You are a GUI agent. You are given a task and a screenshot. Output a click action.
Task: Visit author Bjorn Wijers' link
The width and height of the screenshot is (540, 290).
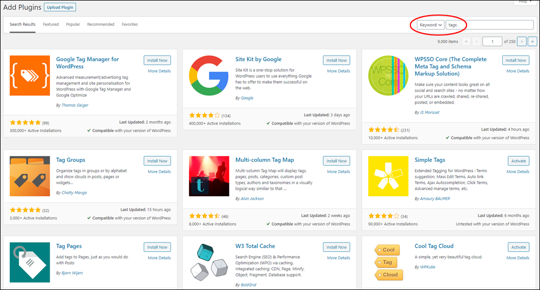tap(72, 273)
